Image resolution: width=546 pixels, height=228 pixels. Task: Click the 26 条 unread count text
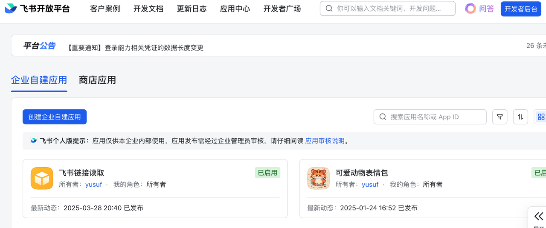point(536,46)
